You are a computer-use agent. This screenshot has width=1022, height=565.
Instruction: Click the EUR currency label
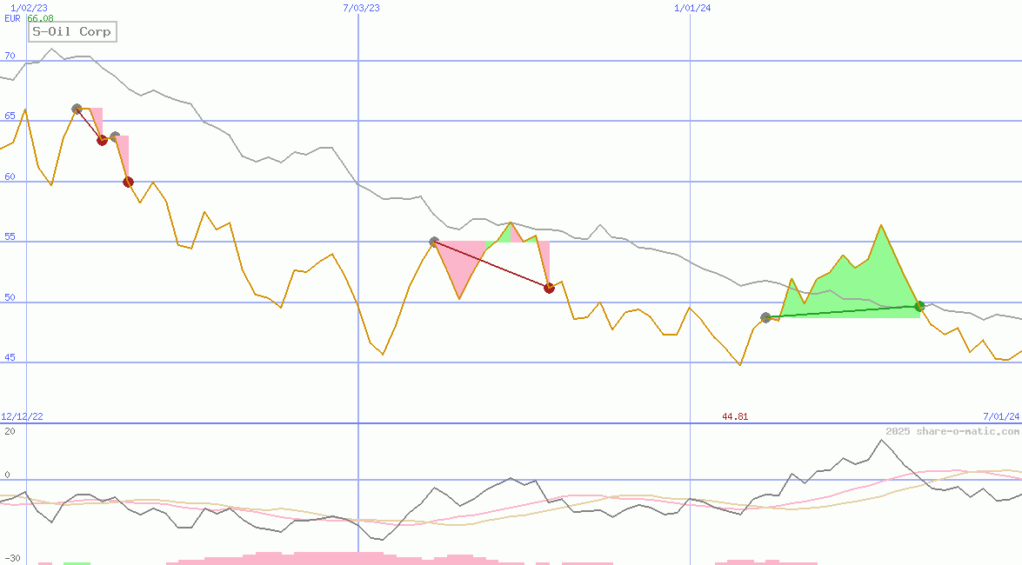(x=12, y=18)
